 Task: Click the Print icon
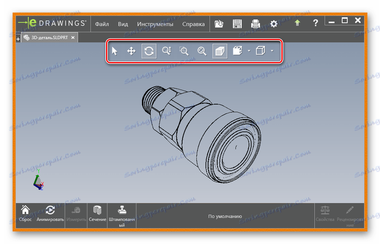point(255,24)
